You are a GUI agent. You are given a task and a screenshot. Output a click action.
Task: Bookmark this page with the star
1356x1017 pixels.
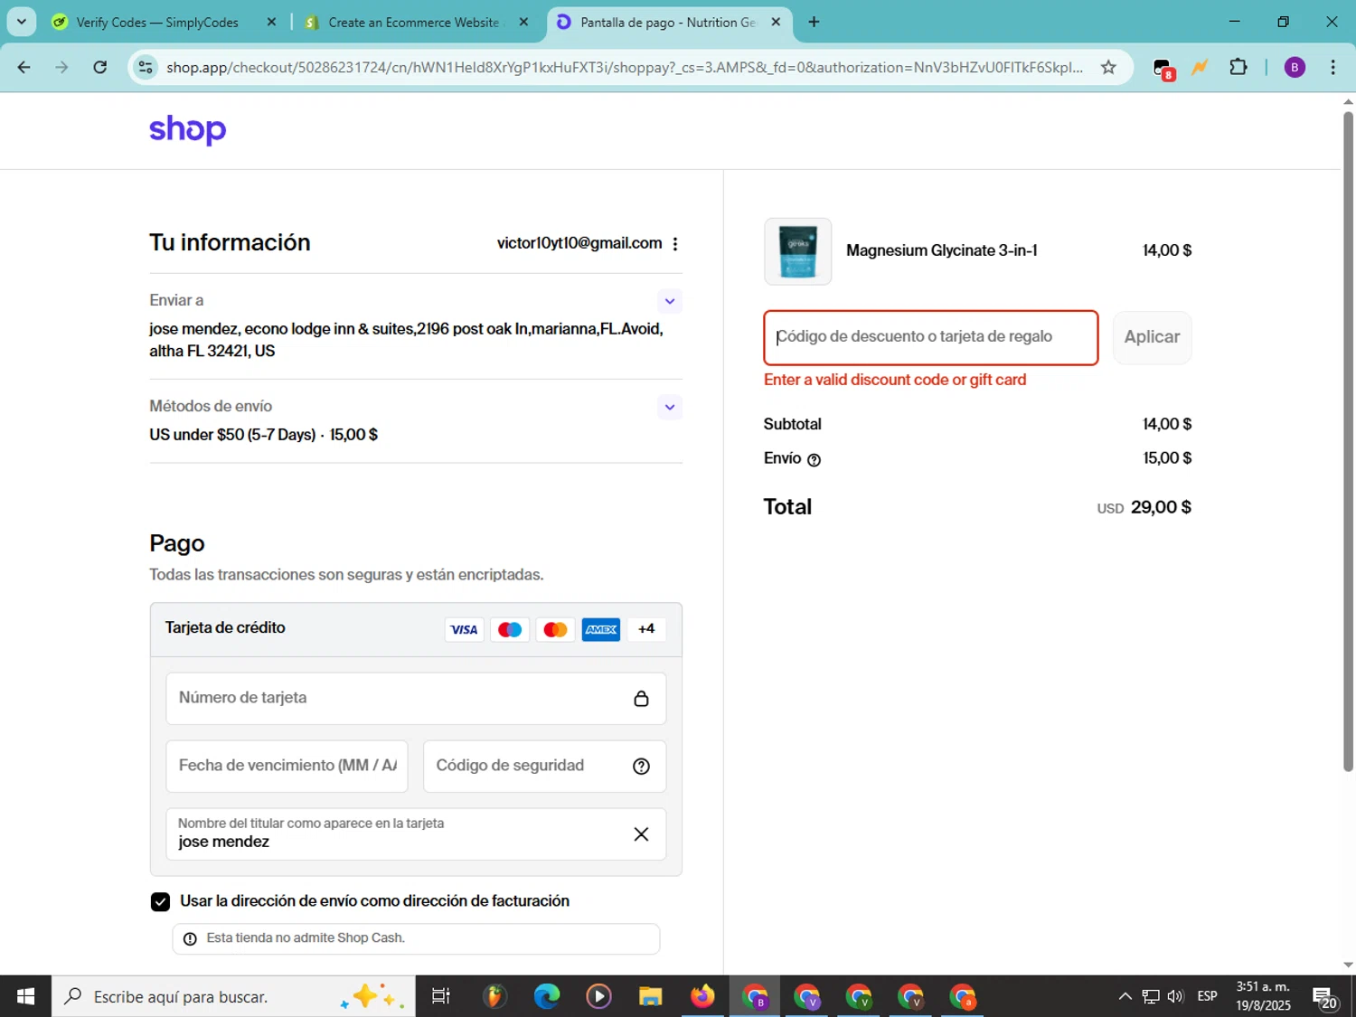tap(1108, 68)
